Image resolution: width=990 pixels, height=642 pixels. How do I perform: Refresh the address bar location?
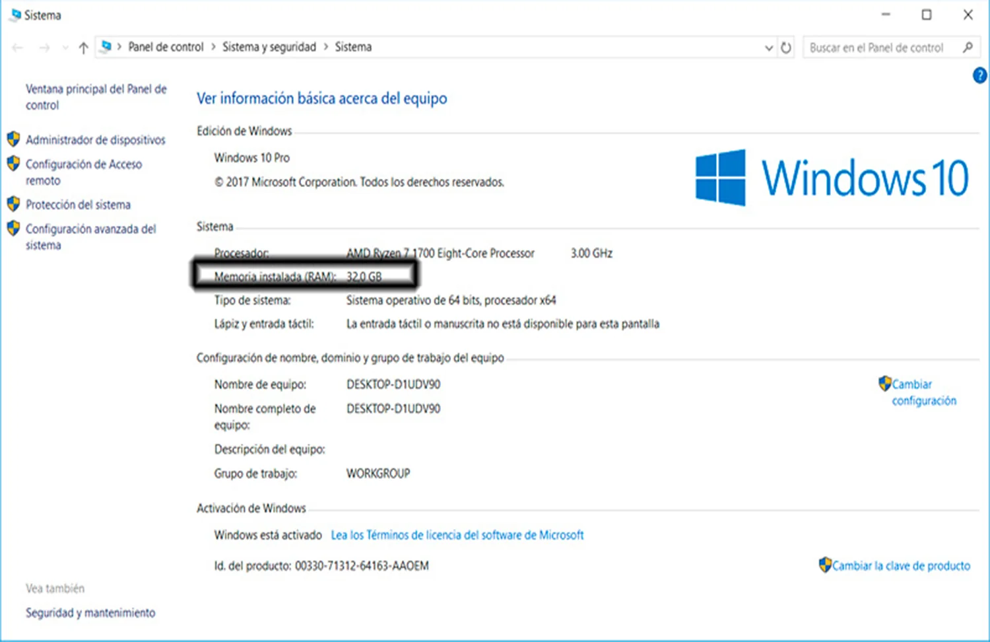785,48
